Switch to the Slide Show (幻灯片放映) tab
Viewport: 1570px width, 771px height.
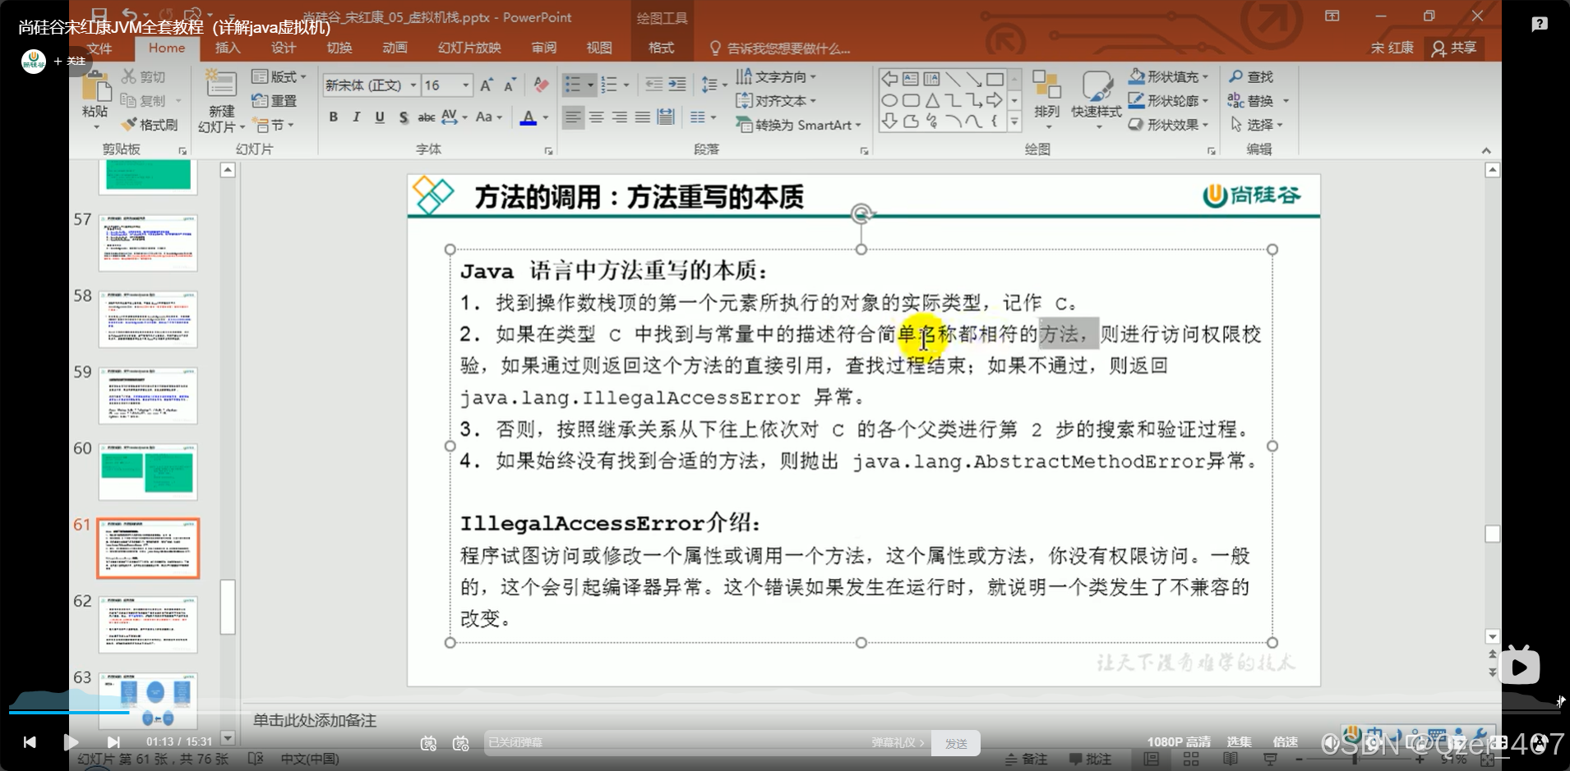point(469,48)
